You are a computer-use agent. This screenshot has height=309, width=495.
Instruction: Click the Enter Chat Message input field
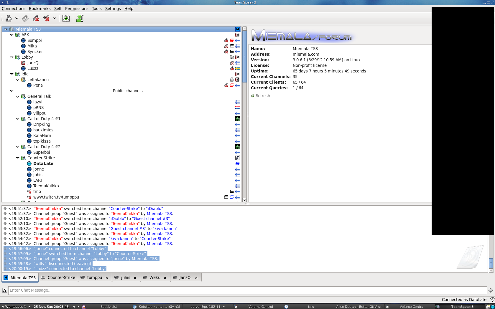pyautogui.click(x=247, y=290)
